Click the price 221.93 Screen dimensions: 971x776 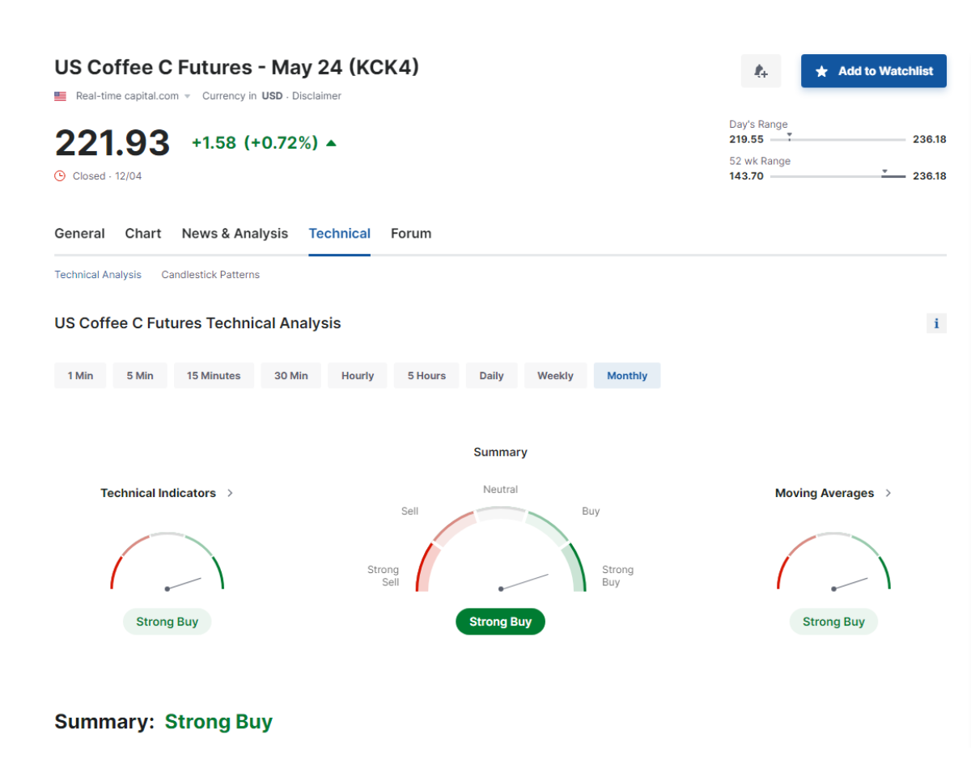click(x=112, y=143)
